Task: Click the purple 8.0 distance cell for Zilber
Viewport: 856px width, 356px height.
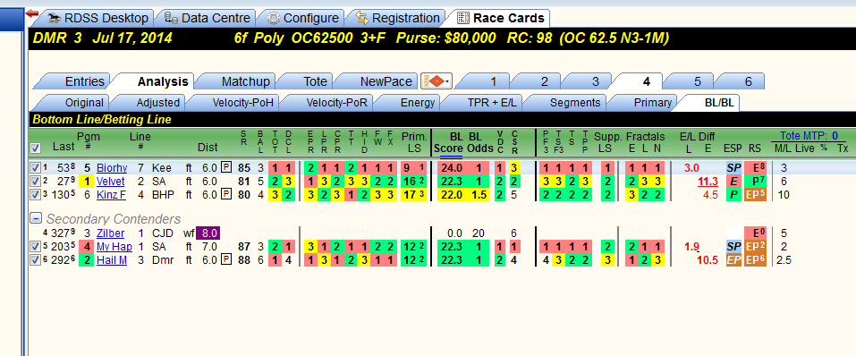Action: coord(208,233)
